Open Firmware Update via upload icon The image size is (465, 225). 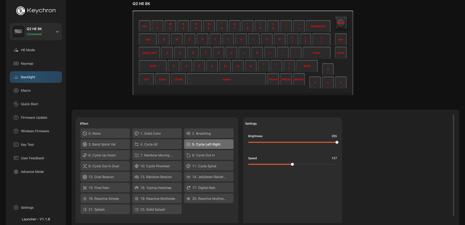pyautogui.click(x=16, y=118)
